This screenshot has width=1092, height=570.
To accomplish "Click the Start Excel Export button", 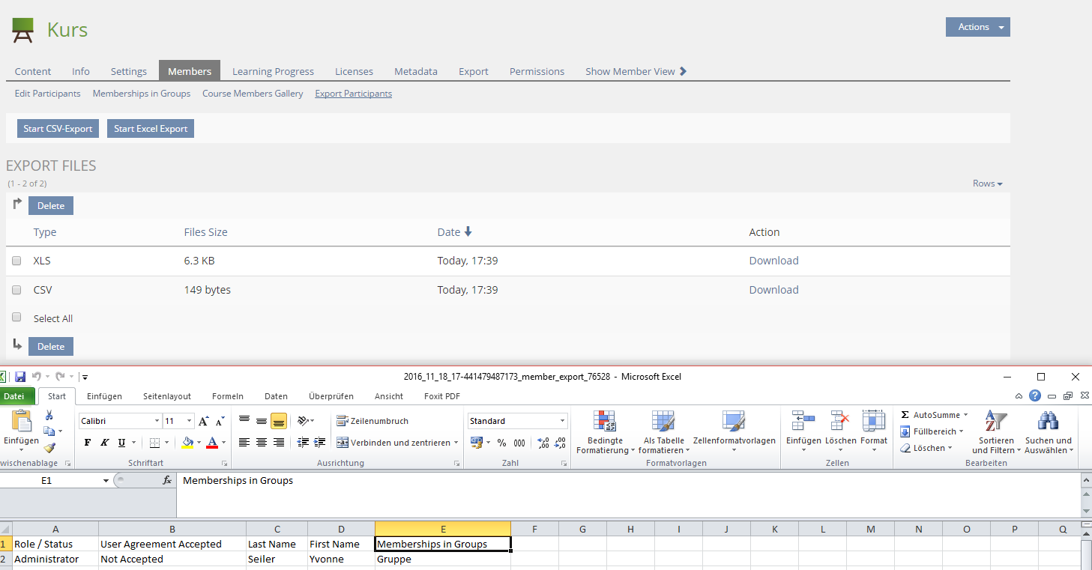I will coord(151,129).
